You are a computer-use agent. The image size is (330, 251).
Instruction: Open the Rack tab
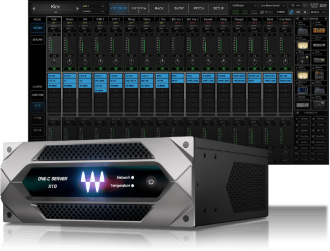click(x=159, y=9)
